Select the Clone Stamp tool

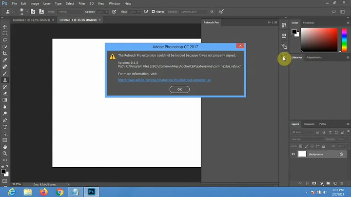pos(5,80)
